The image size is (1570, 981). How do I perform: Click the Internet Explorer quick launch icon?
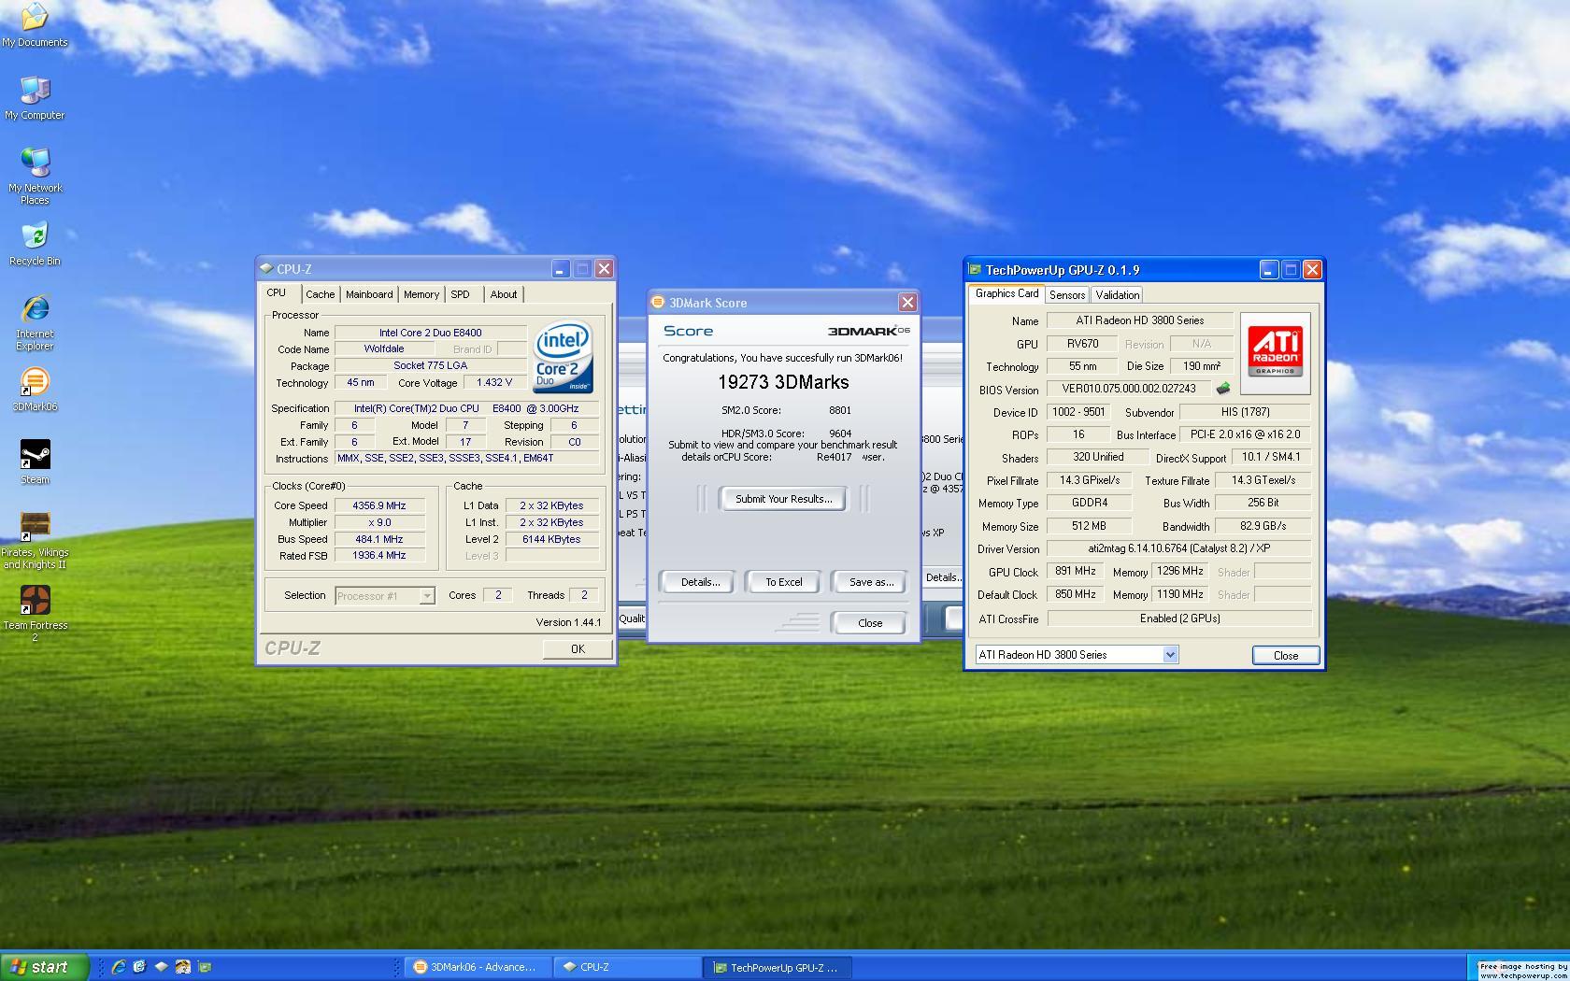(x=119, y=967)
